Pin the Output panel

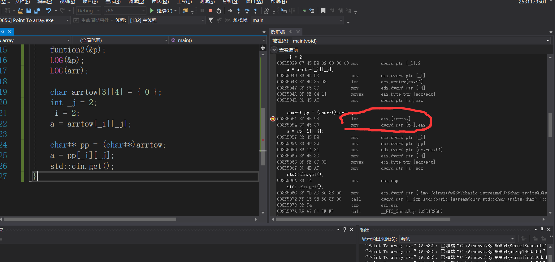tap(542, 230)
